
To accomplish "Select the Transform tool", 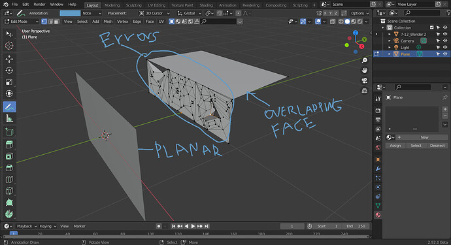I will [x=9, y=93].
